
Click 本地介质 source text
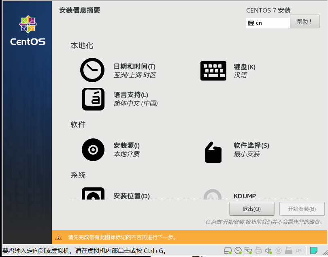tap(126, 154)
